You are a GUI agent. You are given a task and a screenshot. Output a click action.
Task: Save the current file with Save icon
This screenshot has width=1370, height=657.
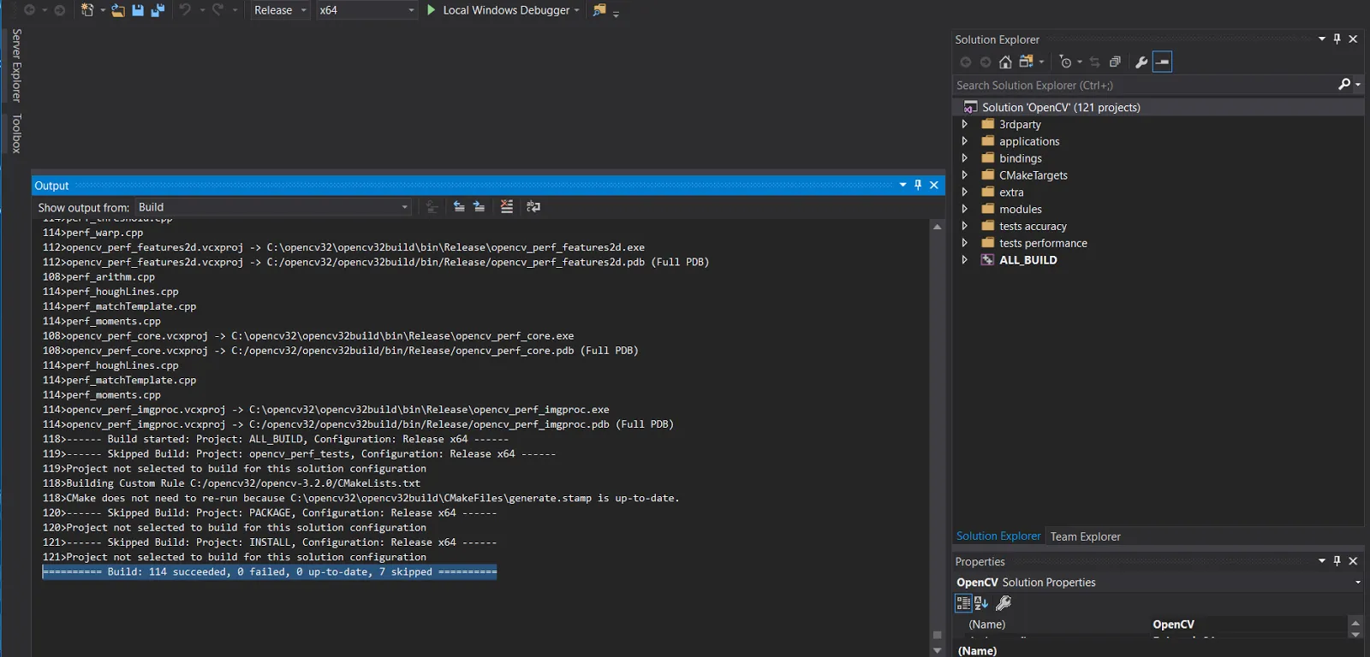[x=138, y=10]
